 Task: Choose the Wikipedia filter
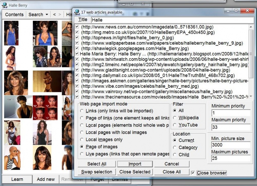175,118
